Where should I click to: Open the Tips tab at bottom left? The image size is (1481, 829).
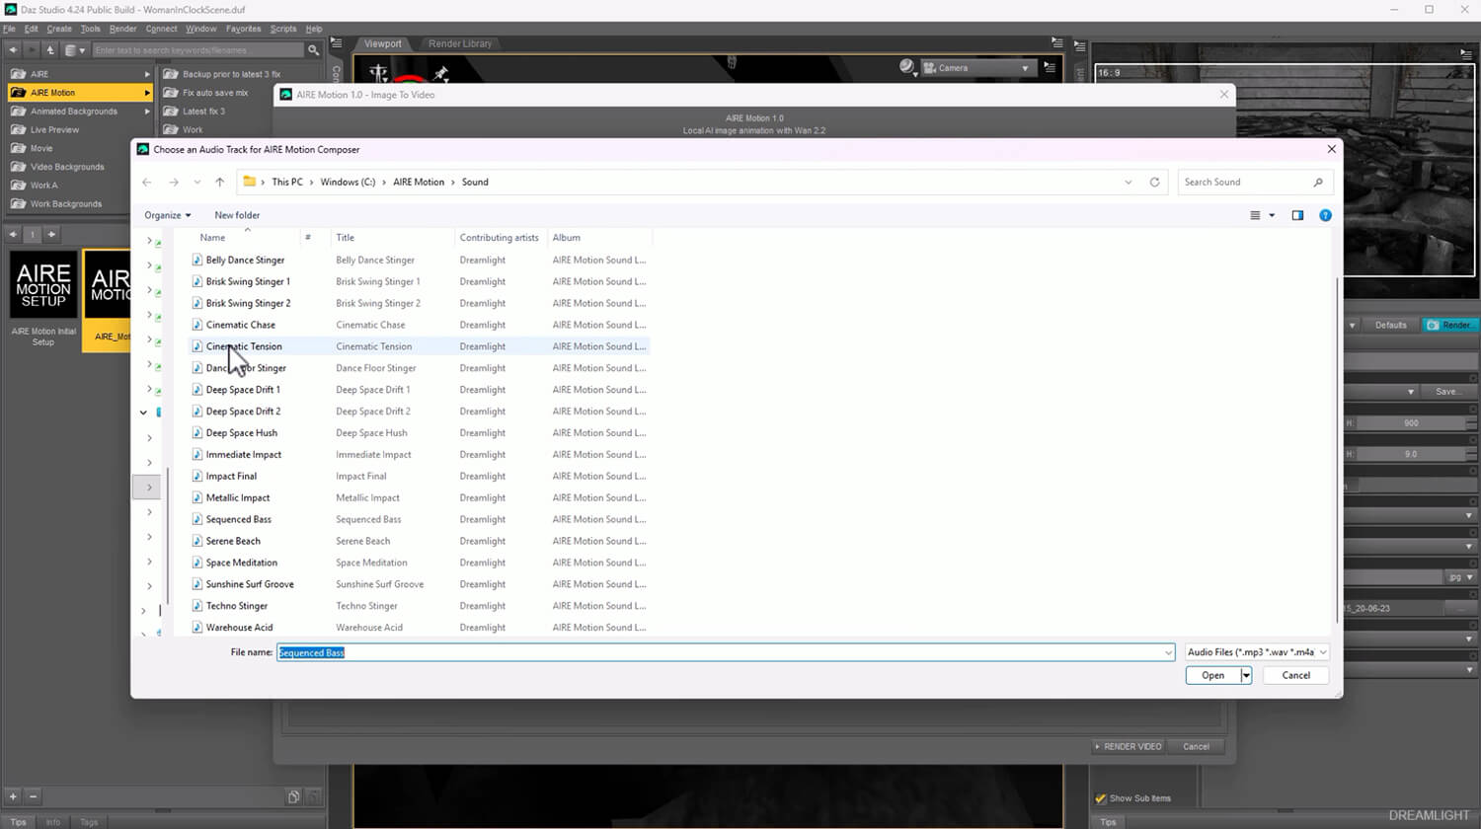pyautogui.click(x=18, y=822)
